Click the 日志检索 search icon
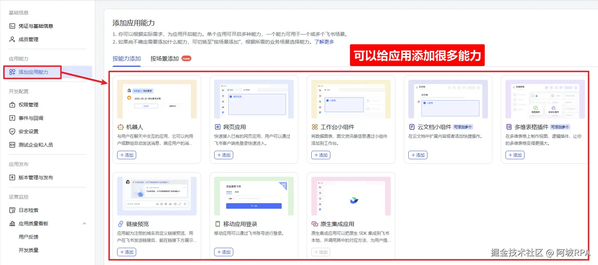This screenshot has width=598, height=265. point(12,210)
